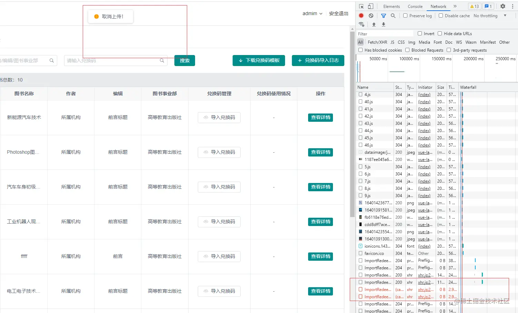Enable the Disable cache checkbox
Image resolution: width=518 pixels, height=313 pixels.
441,16
